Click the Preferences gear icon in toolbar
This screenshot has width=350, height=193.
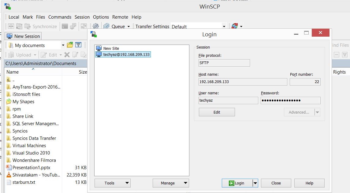[96, 26]
